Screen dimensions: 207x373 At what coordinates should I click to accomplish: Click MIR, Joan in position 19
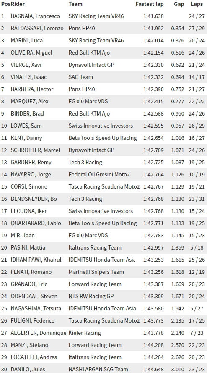point(23,235)
